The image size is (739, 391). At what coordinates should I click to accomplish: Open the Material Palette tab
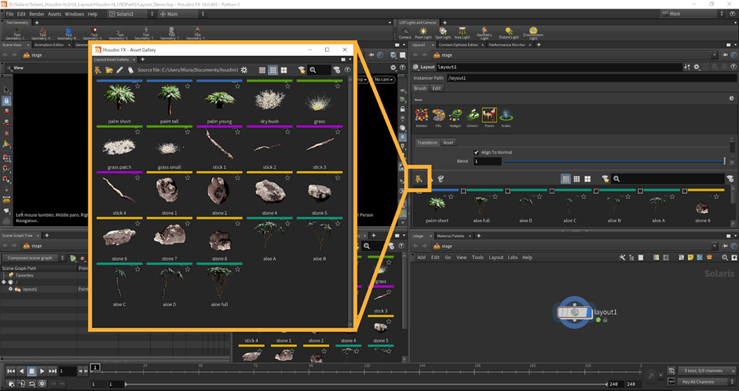450,236
